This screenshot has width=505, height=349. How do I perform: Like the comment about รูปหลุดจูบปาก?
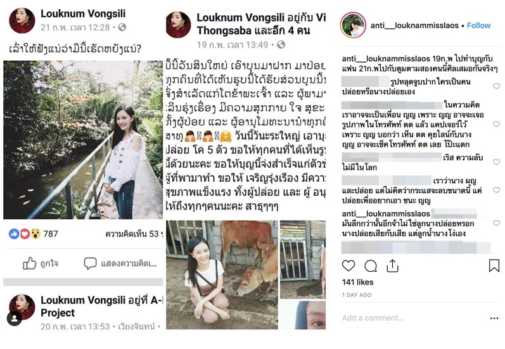pos(496,86)
